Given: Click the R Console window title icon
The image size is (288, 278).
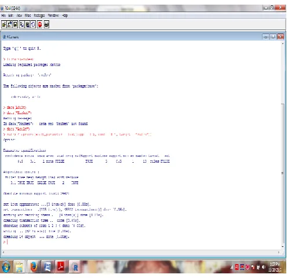Looking at the screenshot, I should (x=4, y=36).
